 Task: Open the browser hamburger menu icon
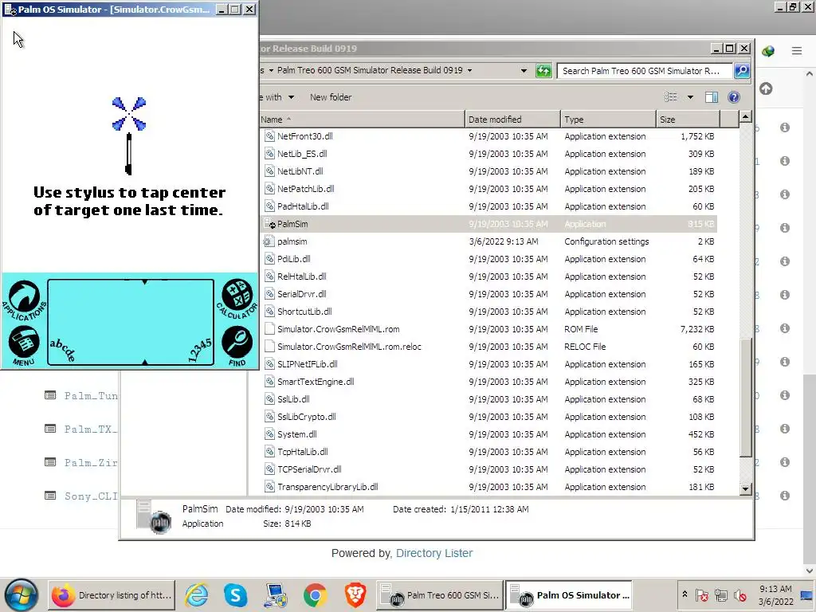click(x=797, y=50)
